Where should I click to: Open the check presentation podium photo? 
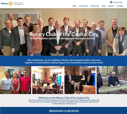[x=80, y=80]
